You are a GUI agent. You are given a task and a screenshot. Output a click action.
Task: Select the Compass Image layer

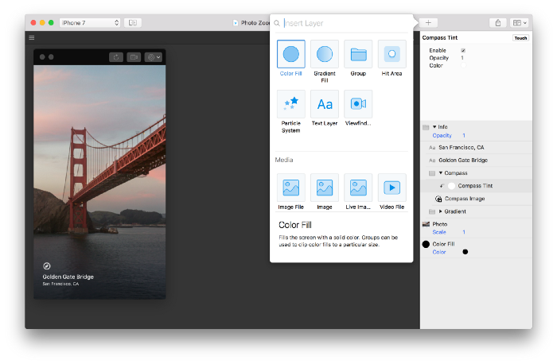[464, 199]
